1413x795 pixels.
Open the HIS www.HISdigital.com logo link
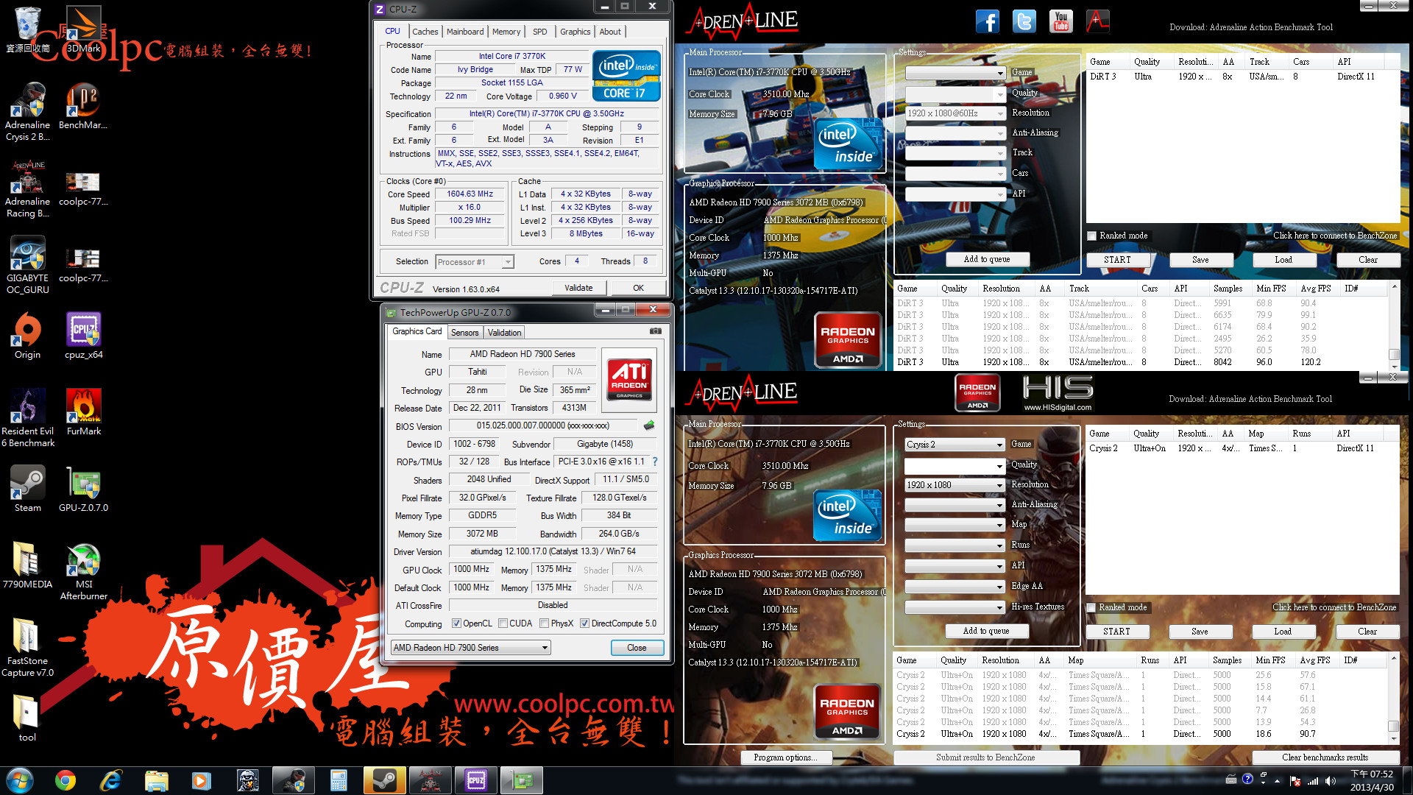tap(1058, 392)
